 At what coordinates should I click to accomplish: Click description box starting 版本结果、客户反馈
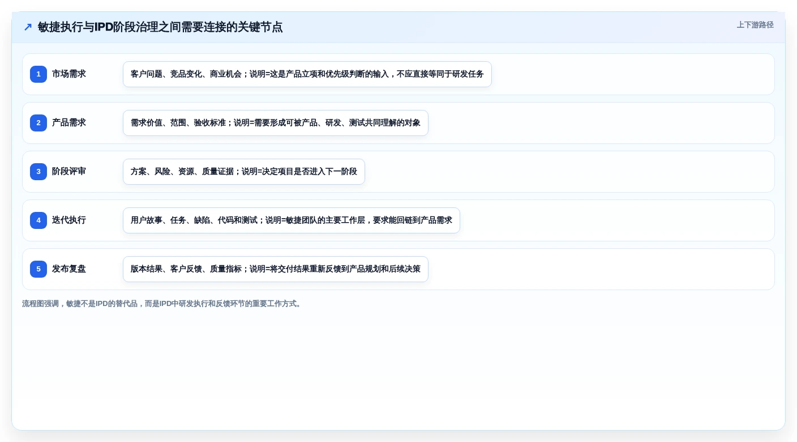pos(276,269)
